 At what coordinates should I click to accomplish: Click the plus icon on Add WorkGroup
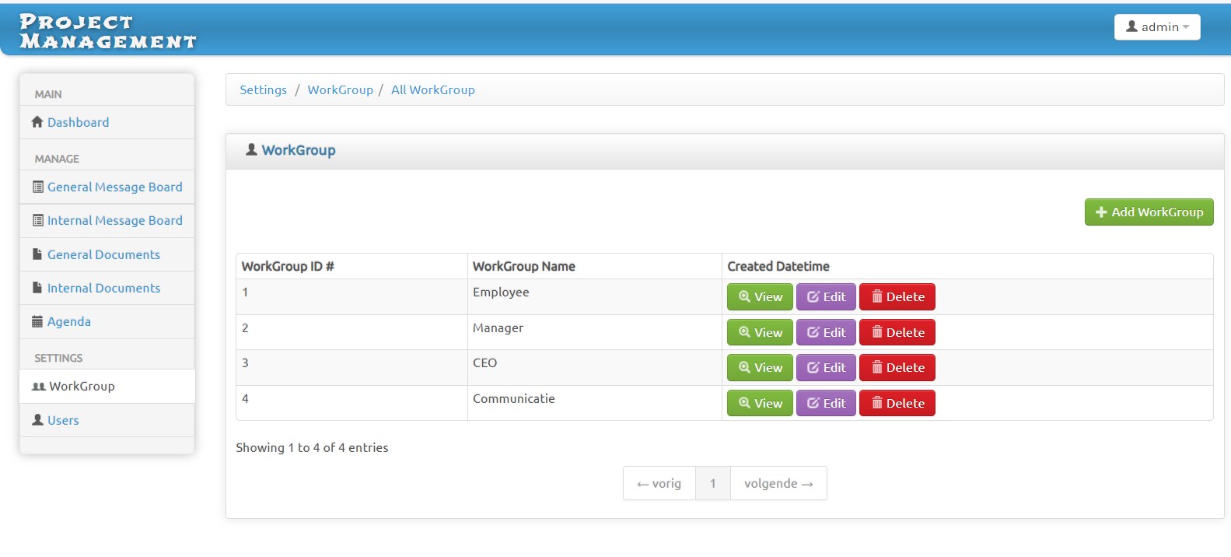1101,212
